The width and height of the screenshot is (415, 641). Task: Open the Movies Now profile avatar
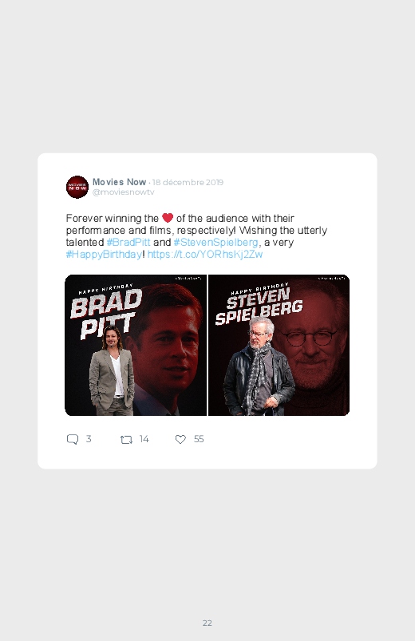[x=77, y=187]
